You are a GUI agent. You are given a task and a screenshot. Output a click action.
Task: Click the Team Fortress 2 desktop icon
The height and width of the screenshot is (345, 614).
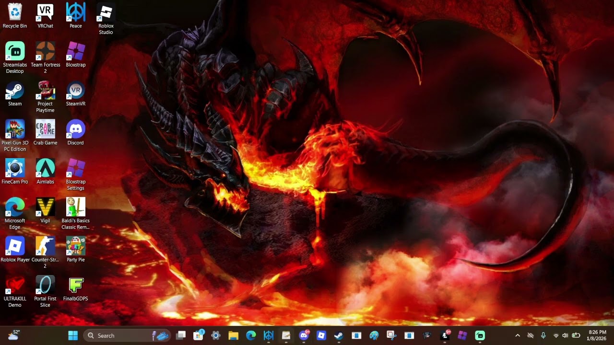[45, 58]
